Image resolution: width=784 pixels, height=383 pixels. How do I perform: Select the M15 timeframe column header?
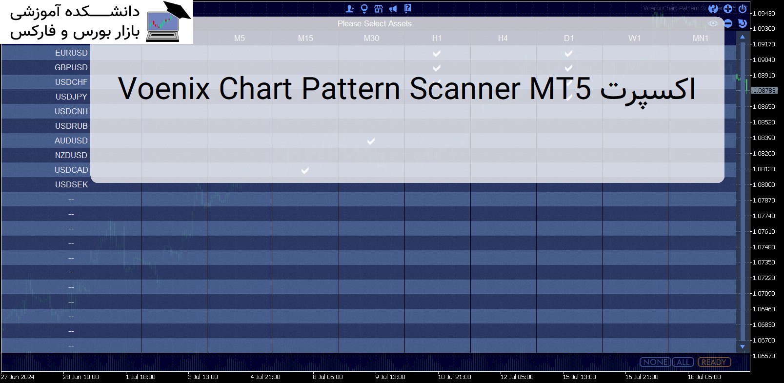305,38
